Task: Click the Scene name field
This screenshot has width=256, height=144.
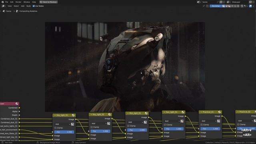Action: (x=210, y=2)
